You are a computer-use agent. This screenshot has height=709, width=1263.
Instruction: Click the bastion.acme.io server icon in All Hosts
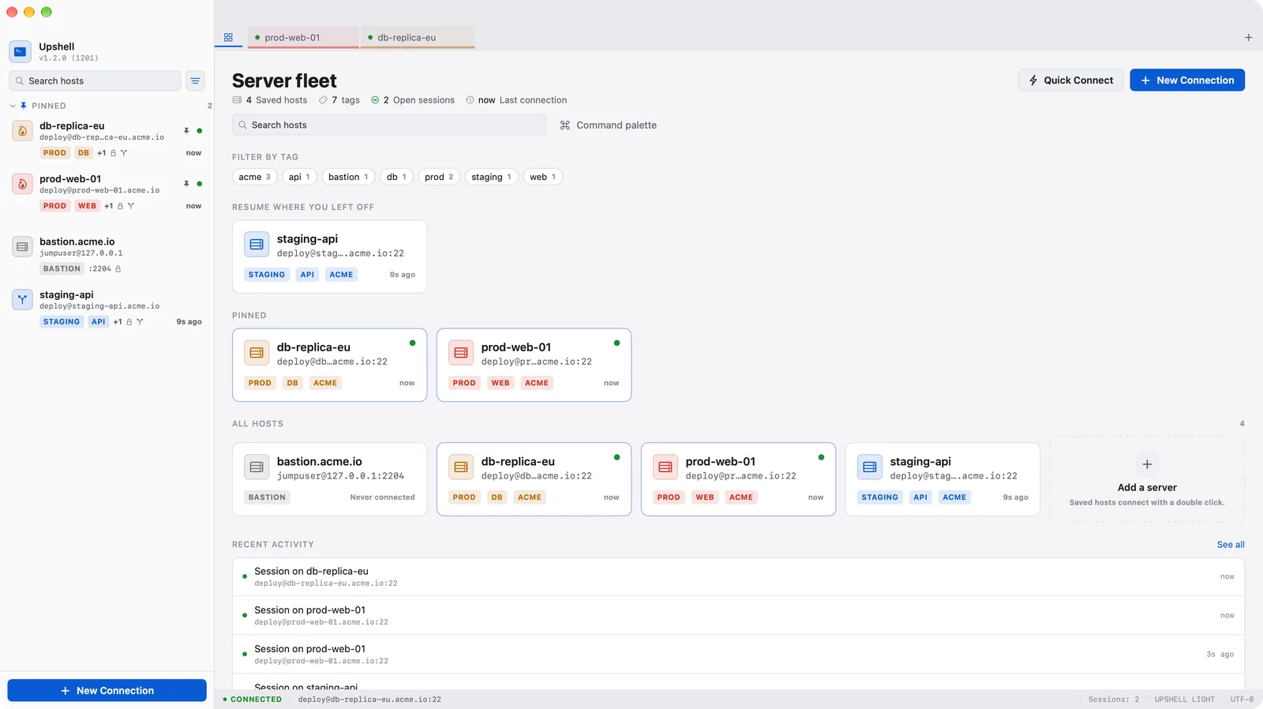point(257,467)
